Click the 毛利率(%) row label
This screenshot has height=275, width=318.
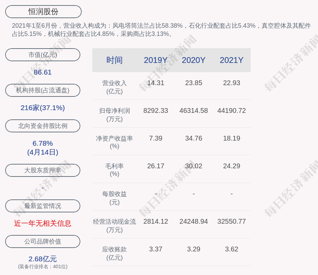tap(115, 170)
